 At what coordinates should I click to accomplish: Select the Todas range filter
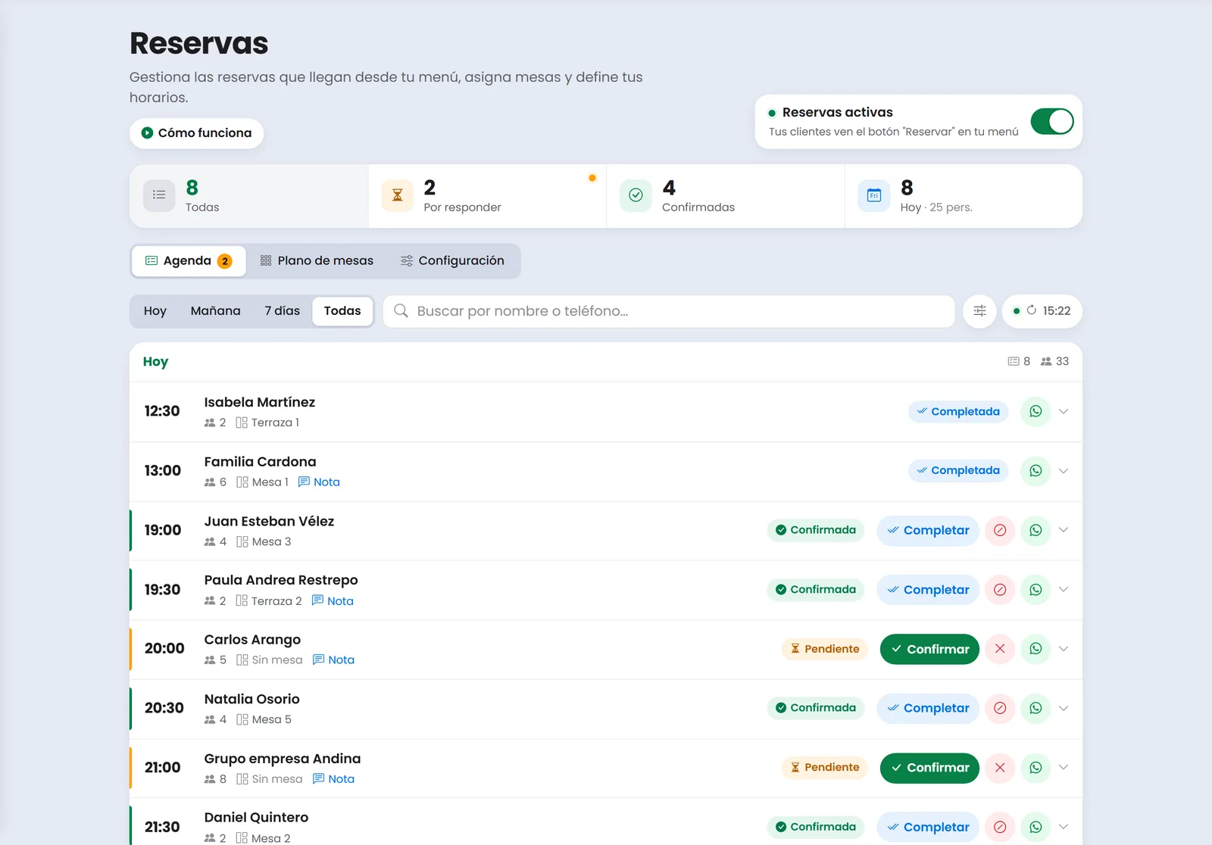[342, 311]
